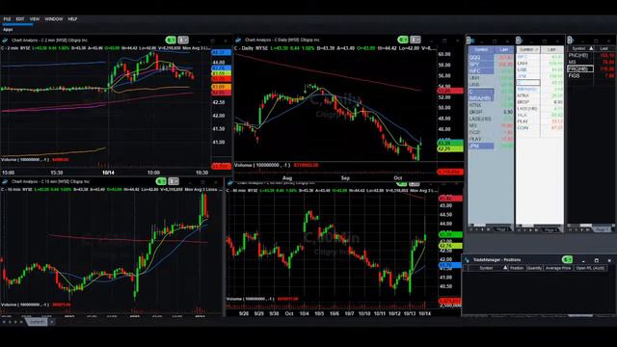
Task: Select PLAY row in white watchlist
Action: (x=540, y=121)
